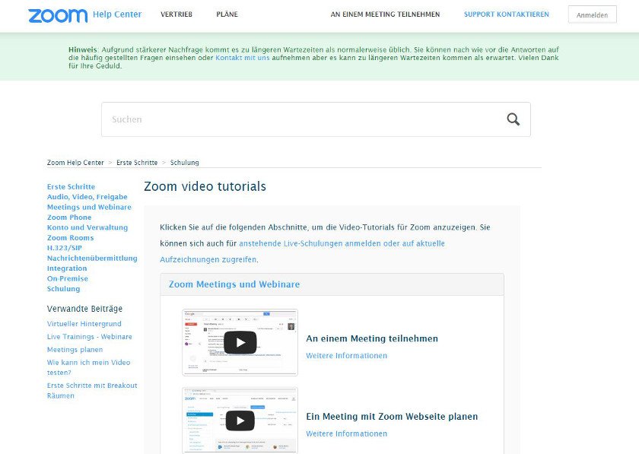
Task: Open the Zoom Phone category
Action: coord(69,217)
